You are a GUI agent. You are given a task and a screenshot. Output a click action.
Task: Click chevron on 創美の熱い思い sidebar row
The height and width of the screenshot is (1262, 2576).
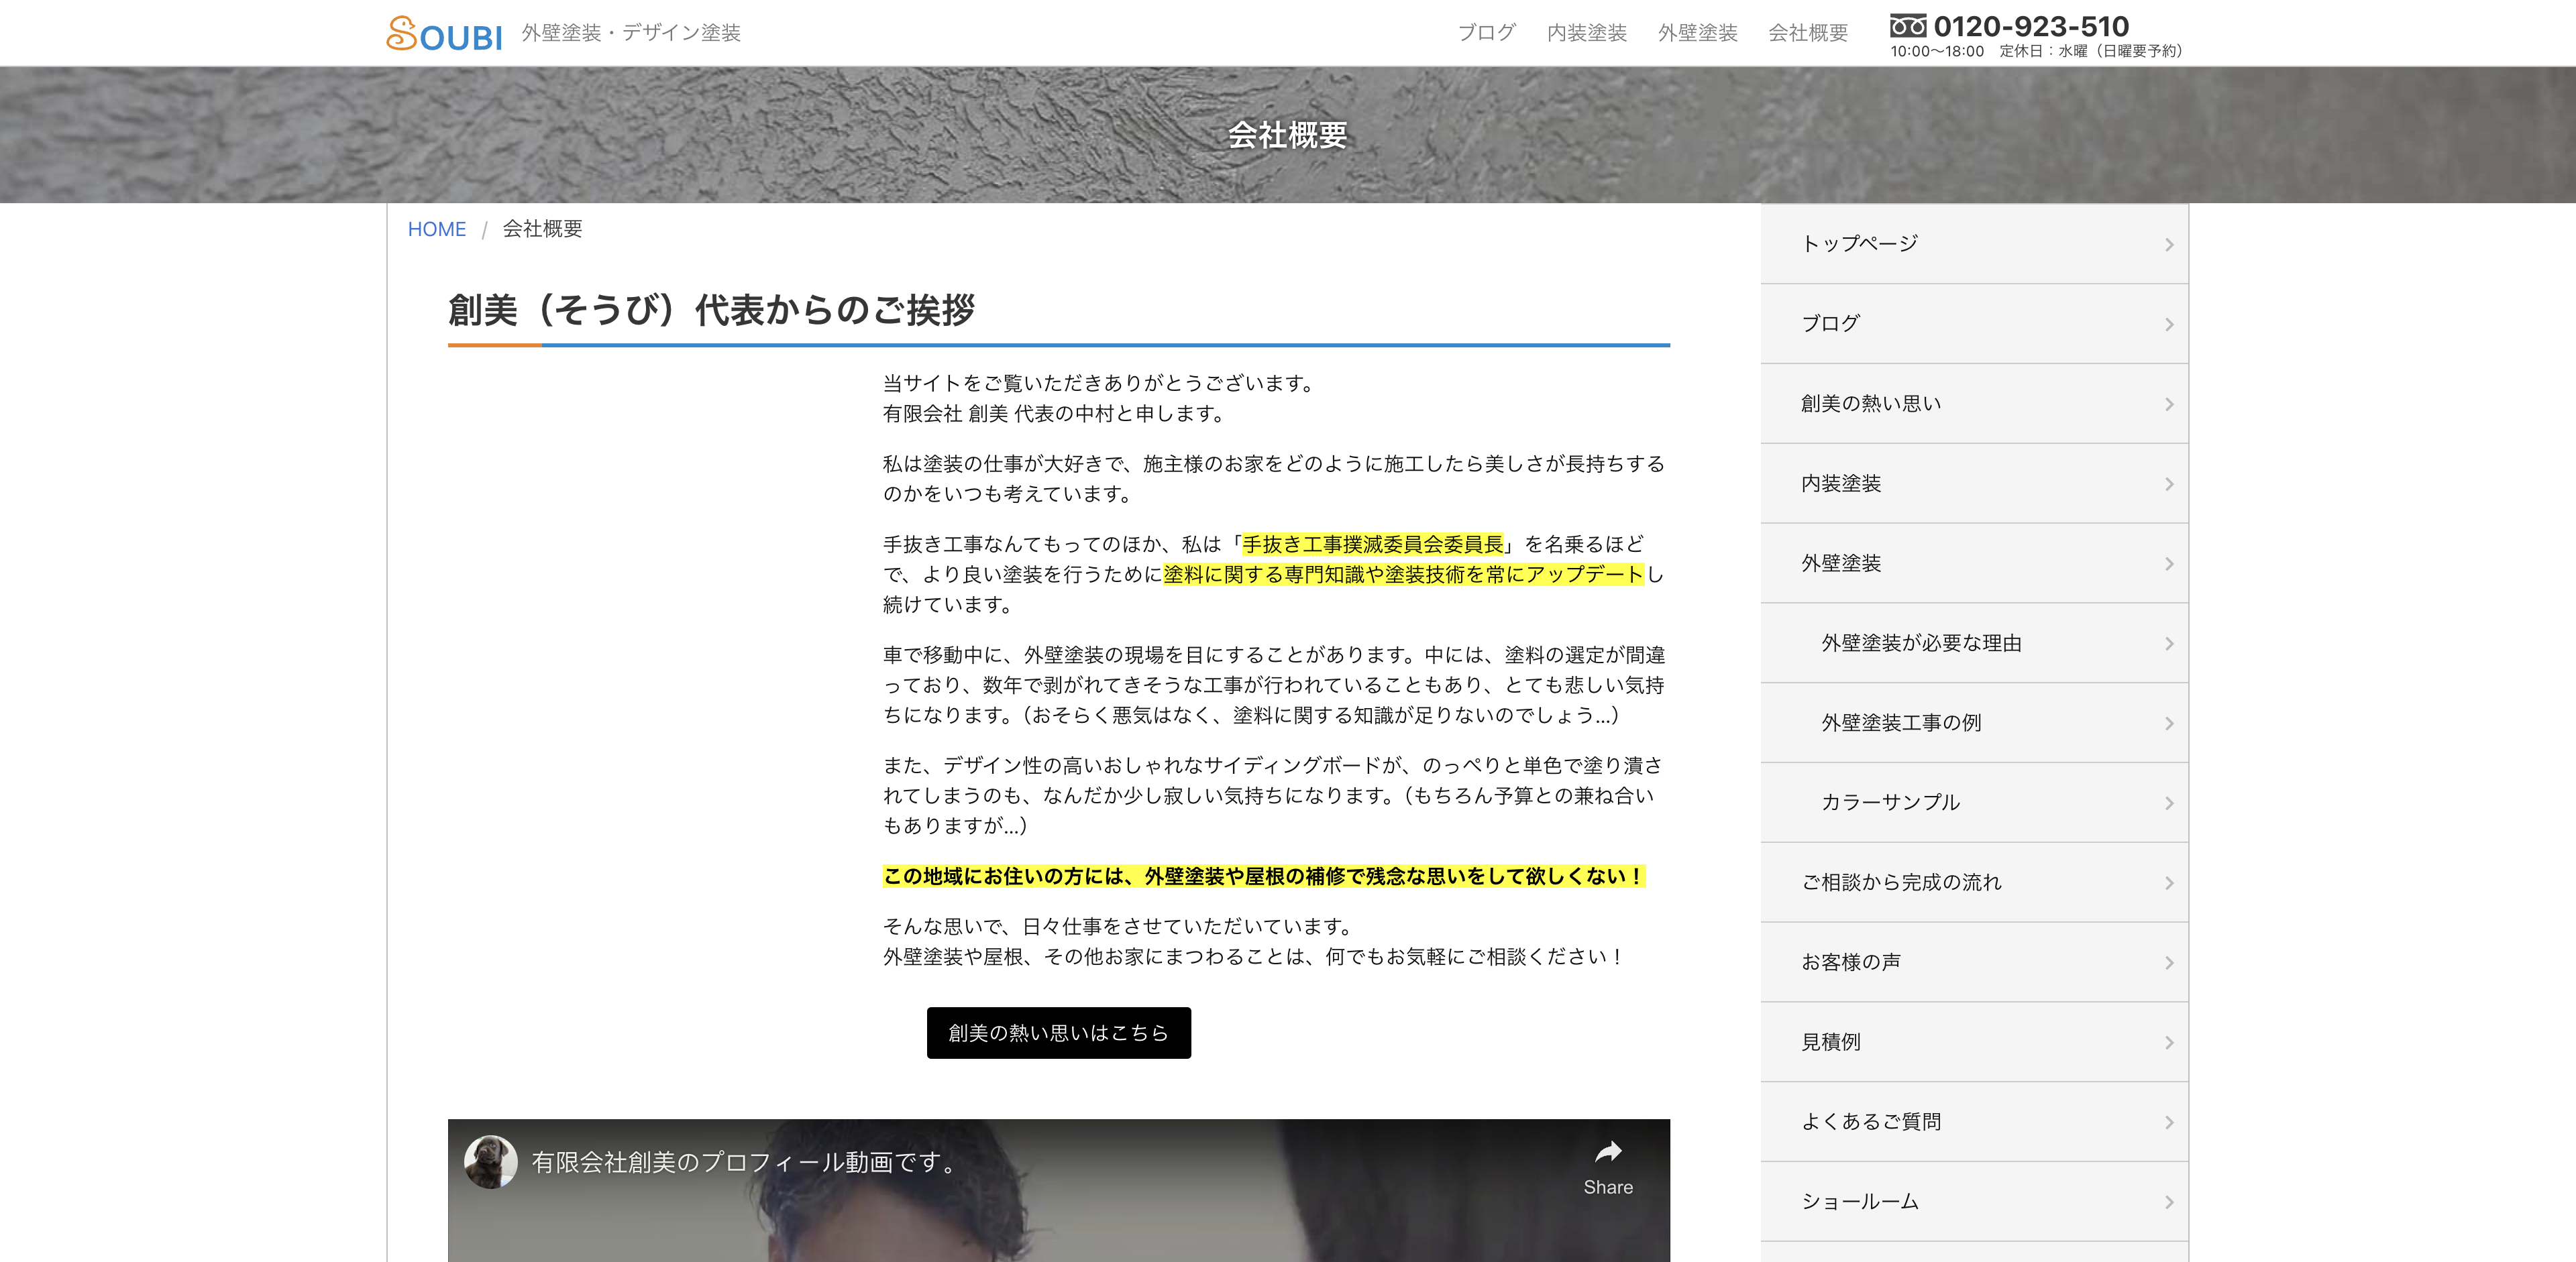pos(2169,404)
